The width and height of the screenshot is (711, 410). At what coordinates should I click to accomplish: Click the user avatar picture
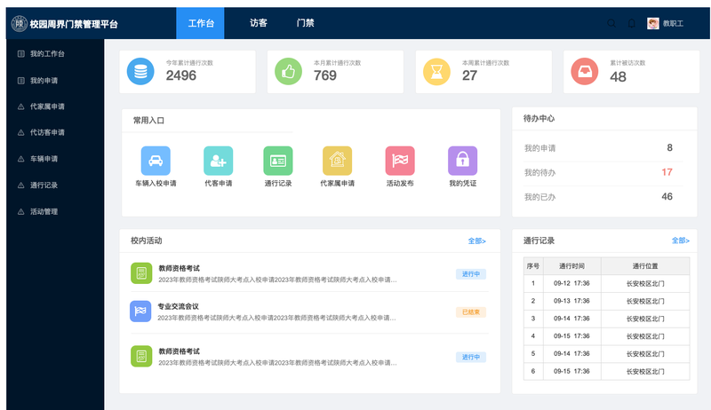[653, 24]
